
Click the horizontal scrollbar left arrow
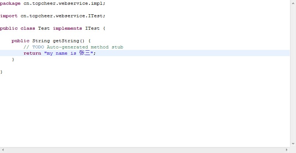tap(3, 150)
